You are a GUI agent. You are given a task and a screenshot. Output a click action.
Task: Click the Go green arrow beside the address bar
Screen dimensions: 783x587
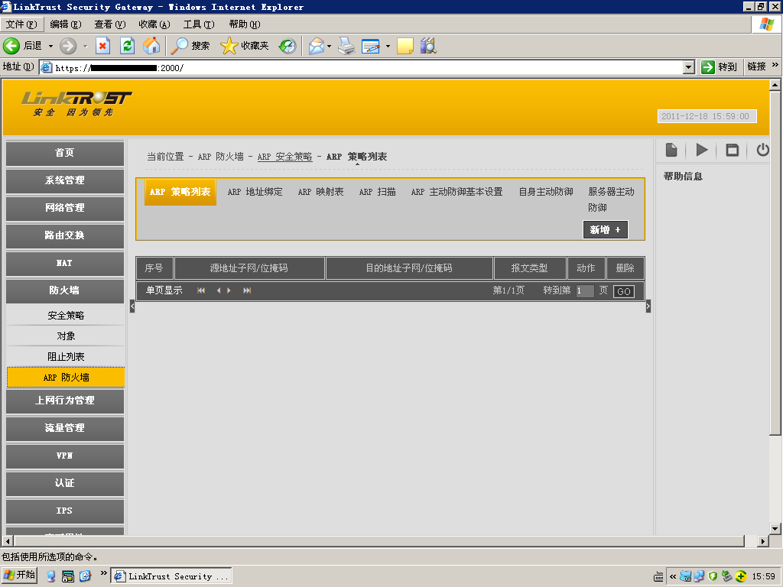708,67
